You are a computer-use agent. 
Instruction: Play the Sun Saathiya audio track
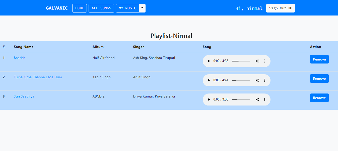209,99
